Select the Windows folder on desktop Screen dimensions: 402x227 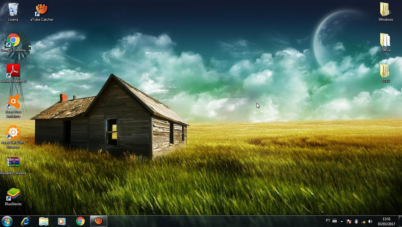(386, 12)
